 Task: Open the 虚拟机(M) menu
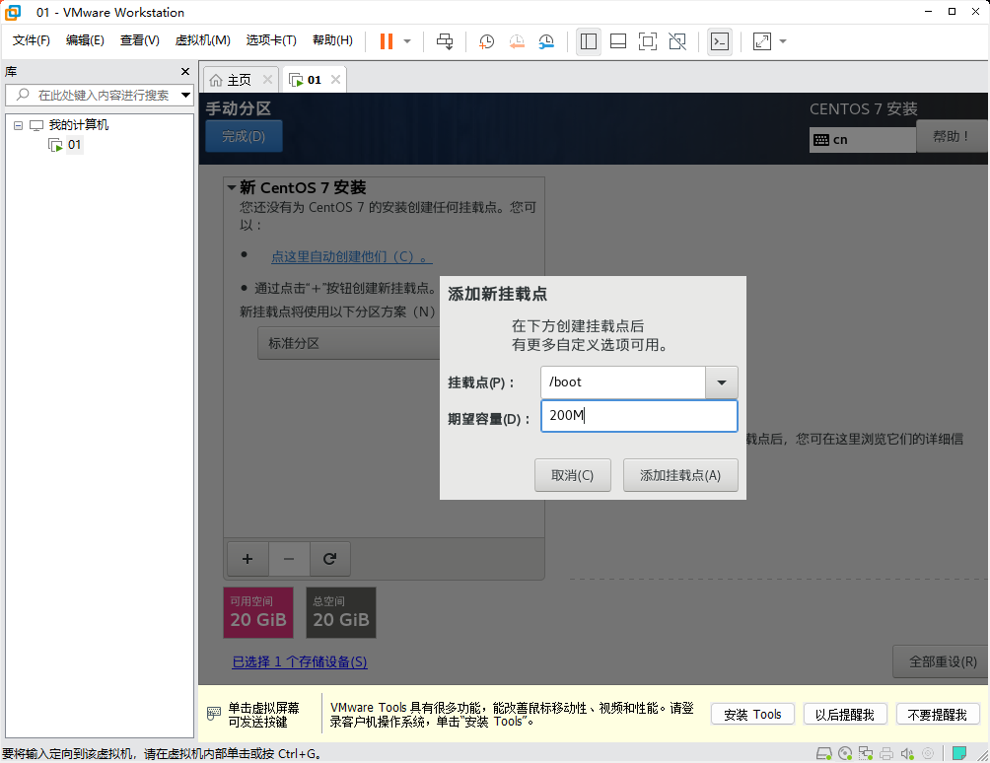(203, 40)
